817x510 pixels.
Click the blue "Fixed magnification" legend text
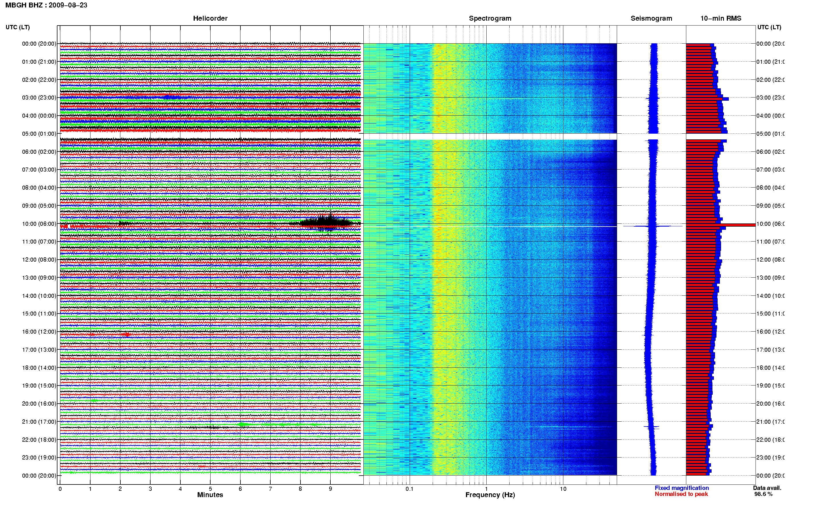(x=682, y=488)
